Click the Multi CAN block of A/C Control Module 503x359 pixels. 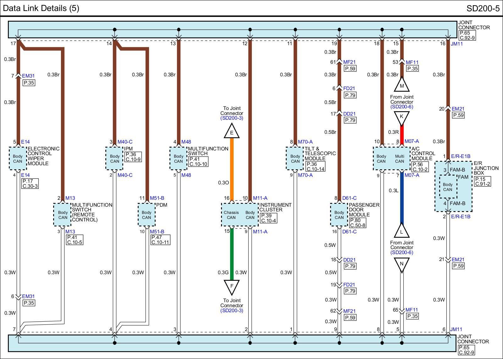coord(400,159)
